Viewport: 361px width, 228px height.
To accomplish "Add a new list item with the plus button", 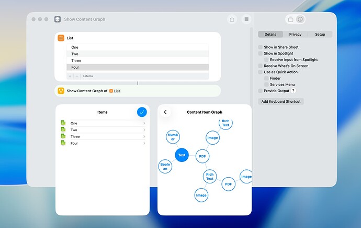I will tap(70, 76).
